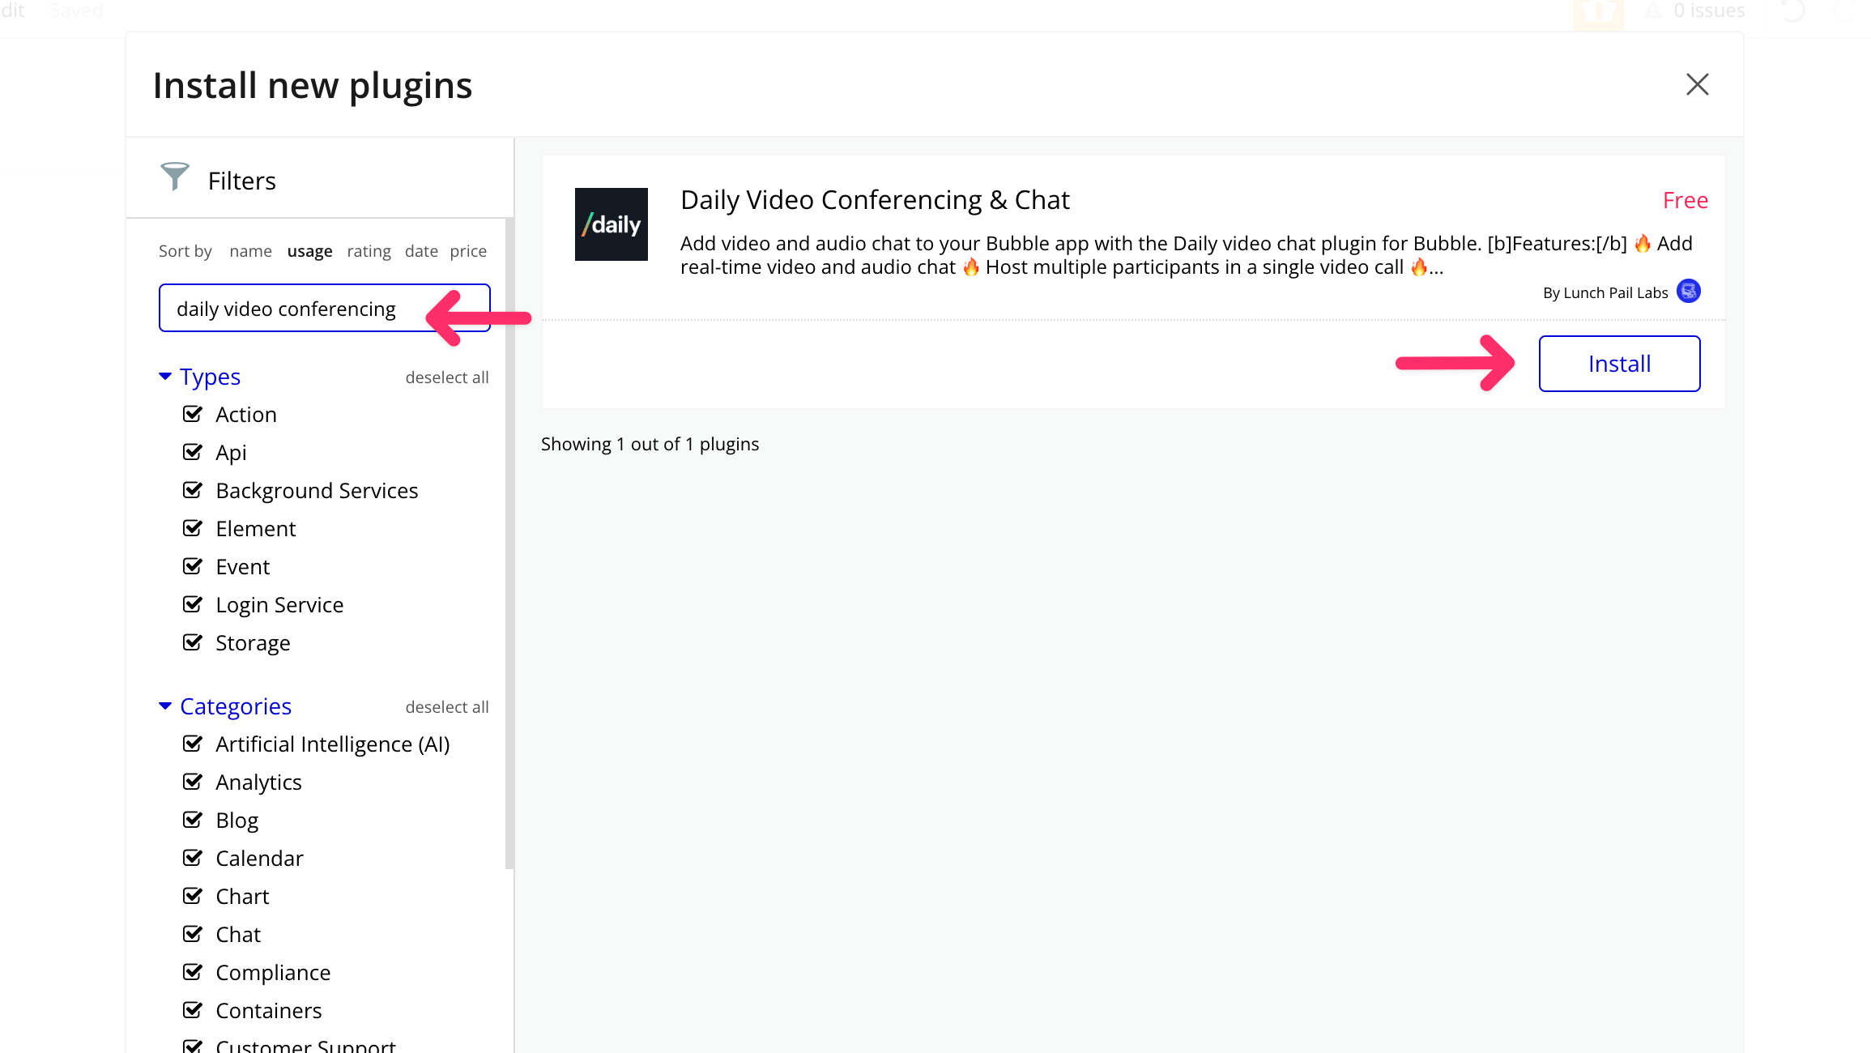
Task: Uncheck the Action type checkbox
Action: [x=193, y=415]
